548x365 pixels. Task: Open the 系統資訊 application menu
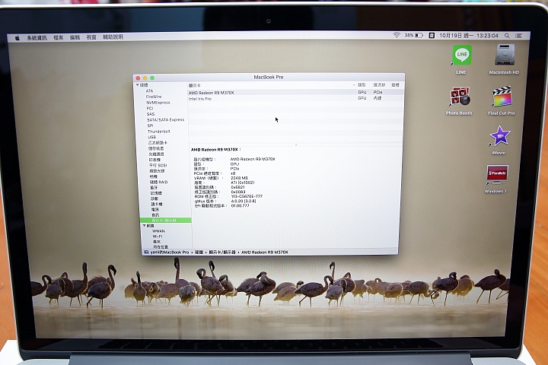(37, 38)
